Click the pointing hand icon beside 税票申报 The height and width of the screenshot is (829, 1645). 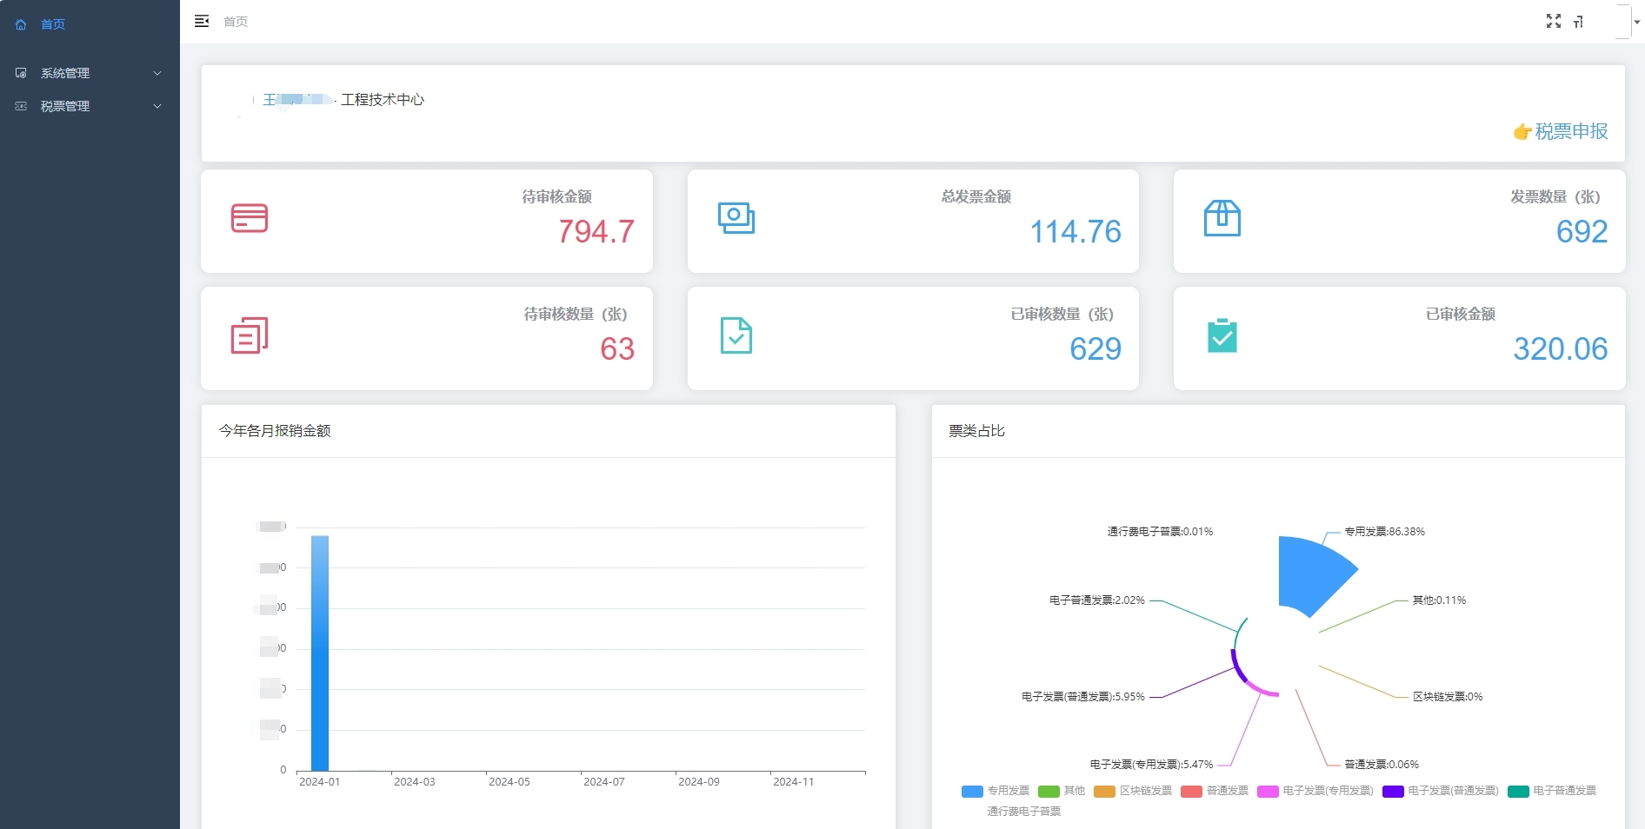point(1522,131)
